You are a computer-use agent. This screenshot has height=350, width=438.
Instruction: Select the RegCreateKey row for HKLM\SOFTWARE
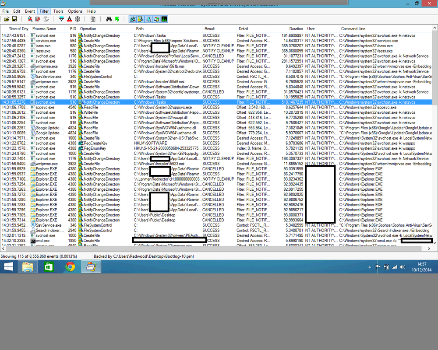216,143
